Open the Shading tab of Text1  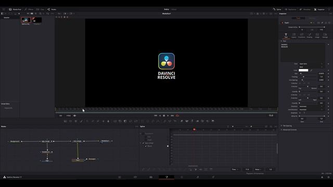(x=310, y=35)
